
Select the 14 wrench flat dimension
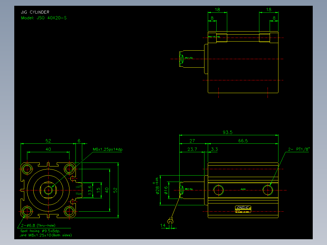(x=163, y=225)
